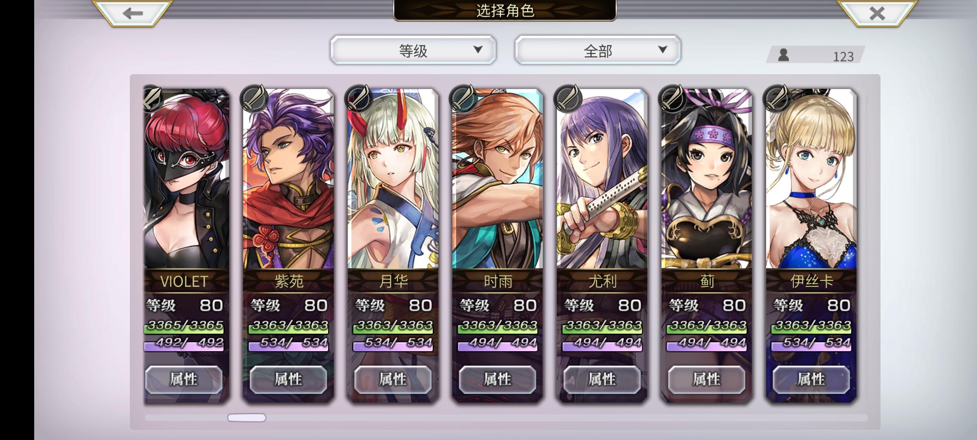Open 属性 for VIOLET
977x440 pixels.
coord(184,380)
